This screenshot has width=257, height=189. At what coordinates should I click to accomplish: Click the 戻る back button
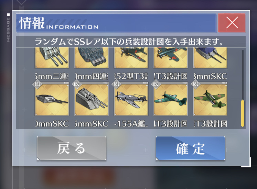pos(72,148)
